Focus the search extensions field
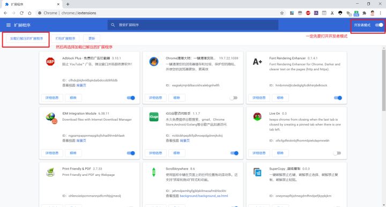 coord(193,25)
